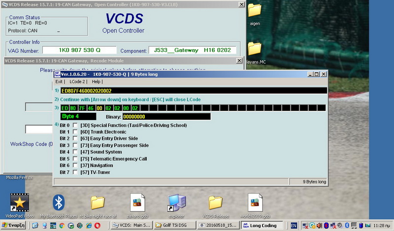
Task: Click the taskbar clock 11:28
Action: click(381, 226)
